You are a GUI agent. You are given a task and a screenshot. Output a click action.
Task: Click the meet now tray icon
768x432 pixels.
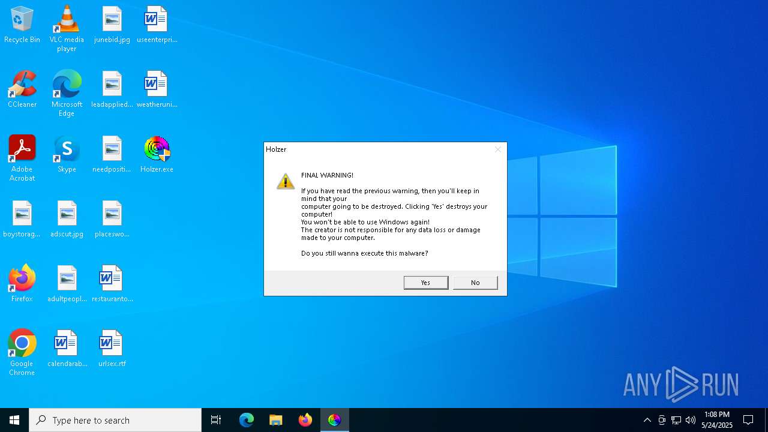tap(662, 420)
